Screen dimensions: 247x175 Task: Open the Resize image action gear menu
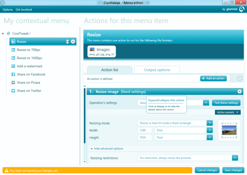coord(240,92)
